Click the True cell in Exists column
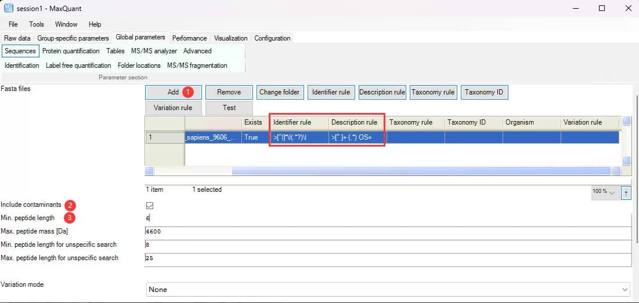This screenshot has width=639, height=303. [x=256, y=137]
